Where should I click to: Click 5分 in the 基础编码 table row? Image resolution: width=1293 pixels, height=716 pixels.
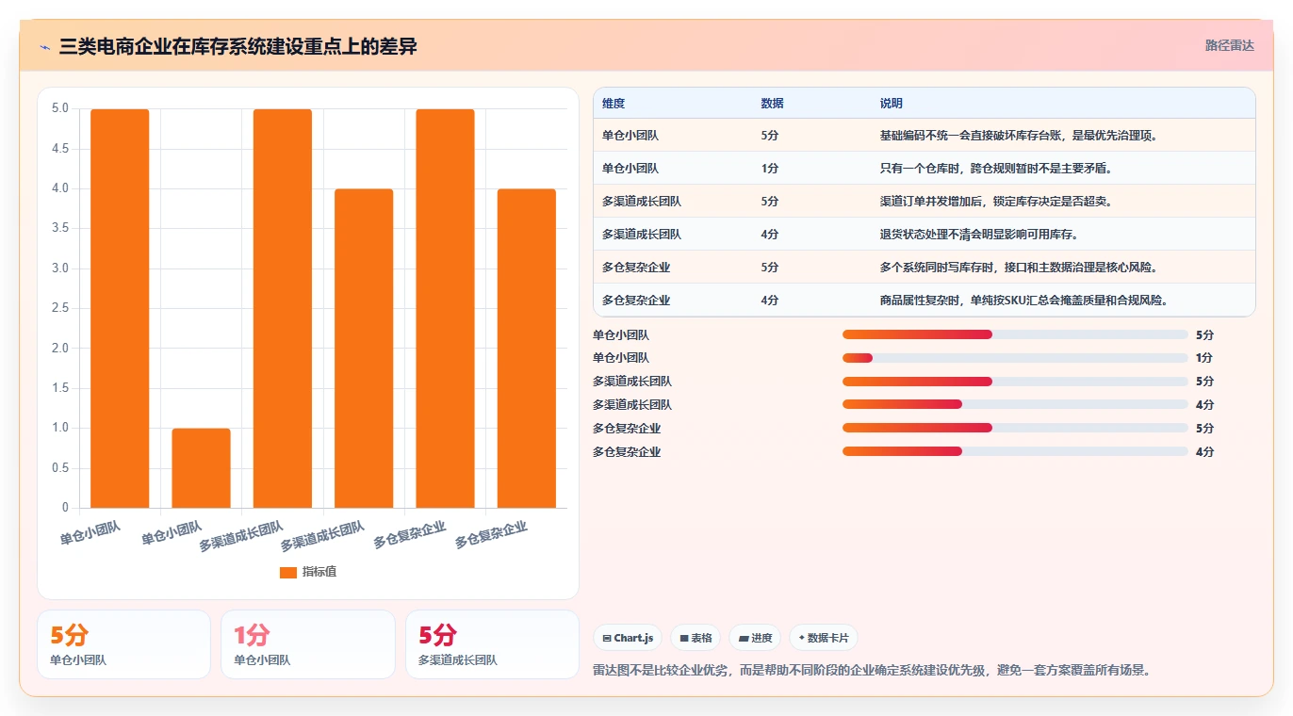coord(769,136)
